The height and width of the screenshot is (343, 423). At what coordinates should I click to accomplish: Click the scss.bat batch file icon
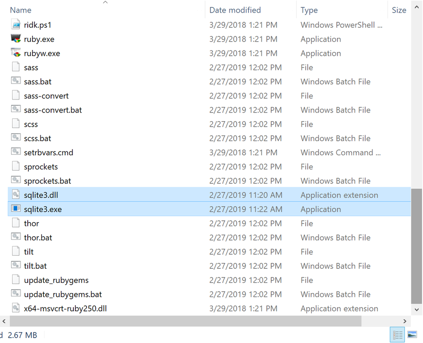tap(16, 138)
